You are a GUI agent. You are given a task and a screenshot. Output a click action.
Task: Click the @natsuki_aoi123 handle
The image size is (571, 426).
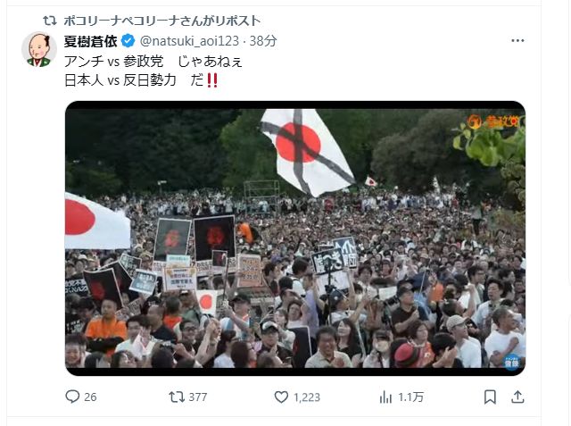click(x=189, y=41)
